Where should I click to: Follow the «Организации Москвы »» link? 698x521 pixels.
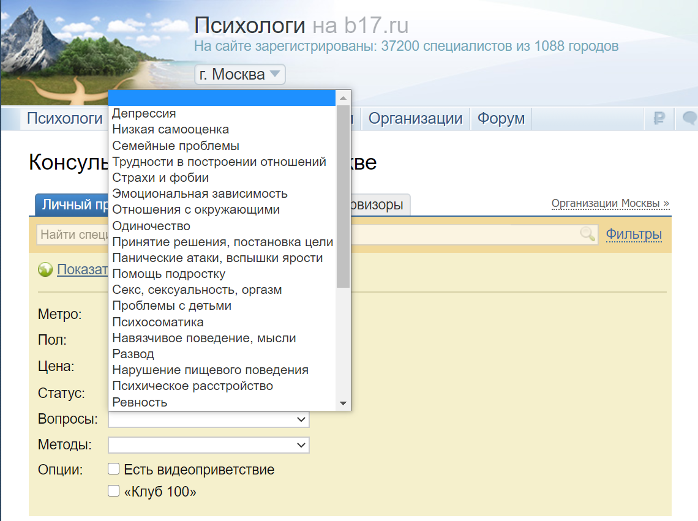pos(610,203)
